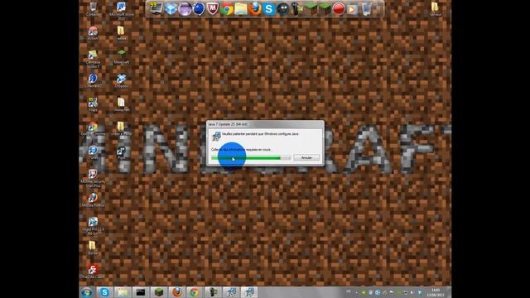The image size is (530, 298).
Task: Open the folder icon in the top dock
Action: 241,9
